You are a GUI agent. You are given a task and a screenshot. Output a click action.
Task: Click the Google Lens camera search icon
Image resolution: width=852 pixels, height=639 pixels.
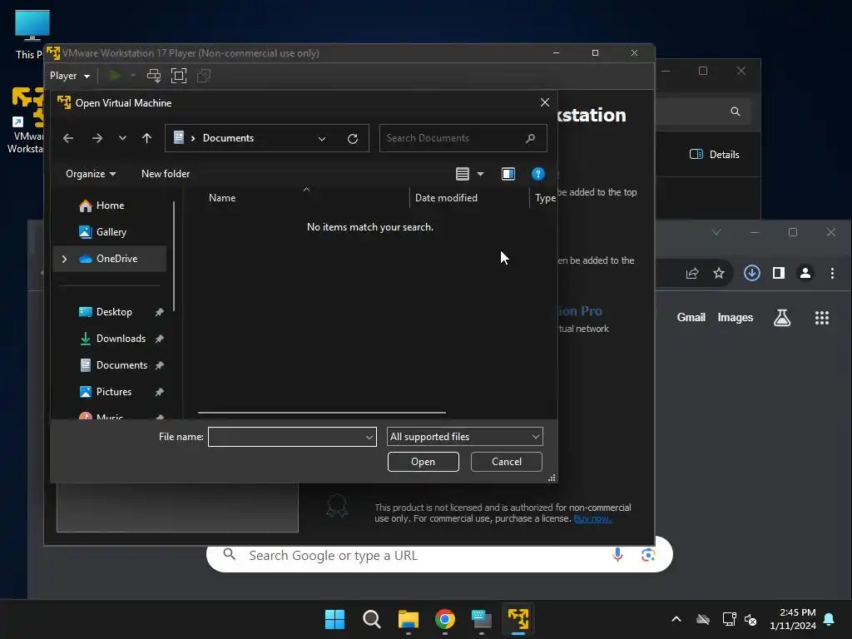point(647,555)
